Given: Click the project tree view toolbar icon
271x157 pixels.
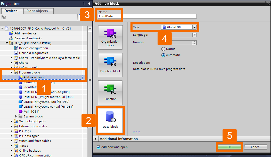Looking at the screenshot, I should [4, 17].
